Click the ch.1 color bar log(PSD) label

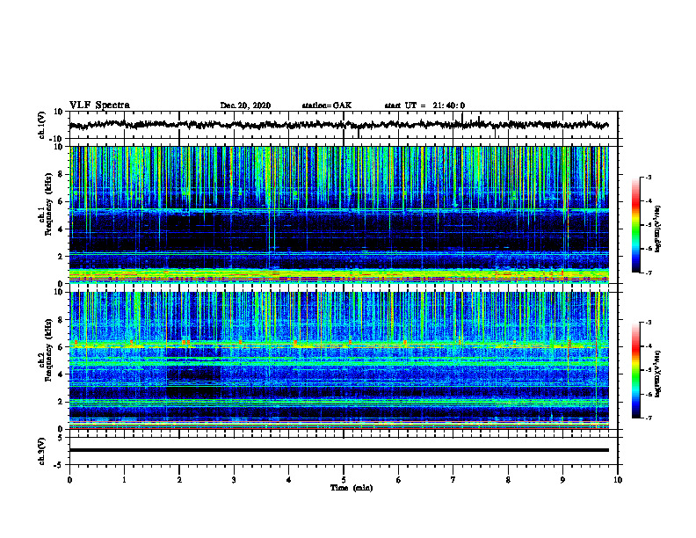click(658, 229)
